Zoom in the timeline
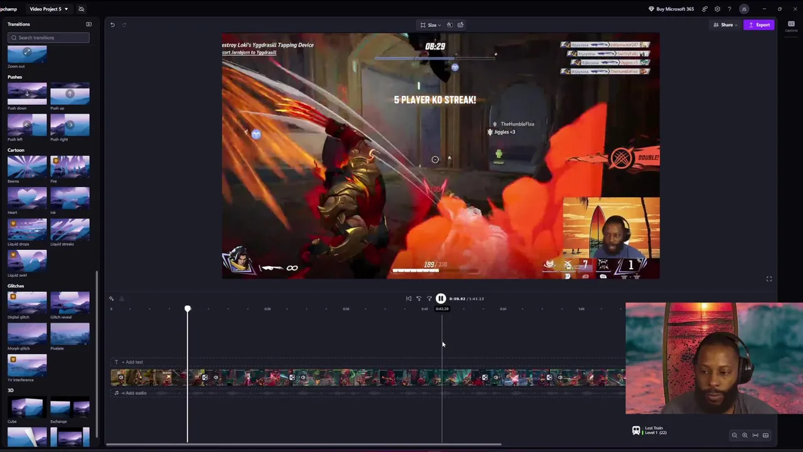 [745, 435]
